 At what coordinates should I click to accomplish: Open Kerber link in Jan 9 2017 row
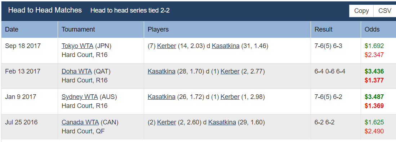click(230, 97)
